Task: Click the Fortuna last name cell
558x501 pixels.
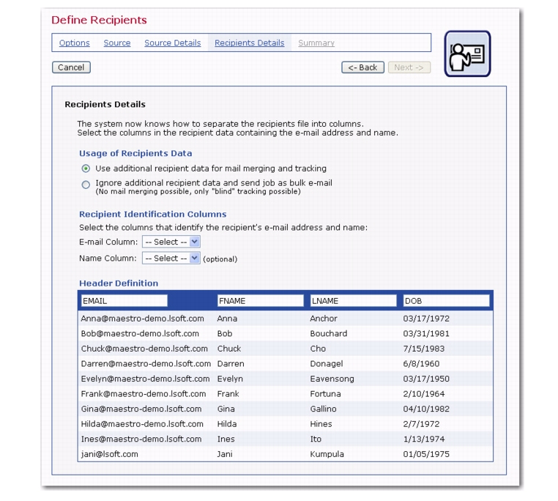Action: click(x=327, y=394)
